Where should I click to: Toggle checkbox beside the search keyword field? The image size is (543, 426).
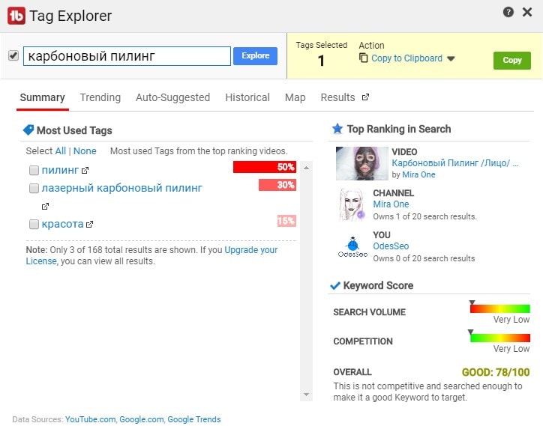coord(13,56)
